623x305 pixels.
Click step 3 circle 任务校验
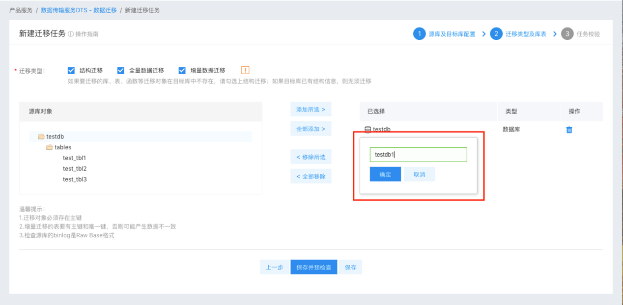(x=567, y=34)
